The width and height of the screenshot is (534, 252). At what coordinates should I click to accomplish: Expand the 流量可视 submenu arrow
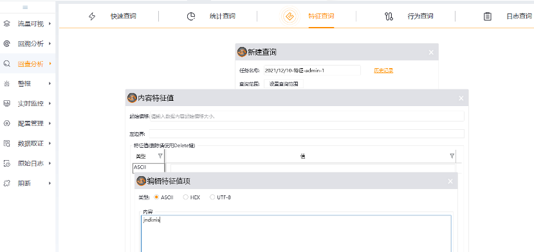(x=50, y=24)
